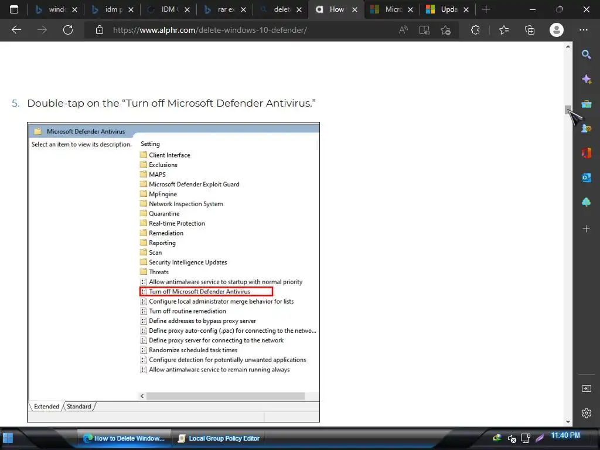Click the address bar URL
Screen dimensions: 600x450
tap(210, 30)
